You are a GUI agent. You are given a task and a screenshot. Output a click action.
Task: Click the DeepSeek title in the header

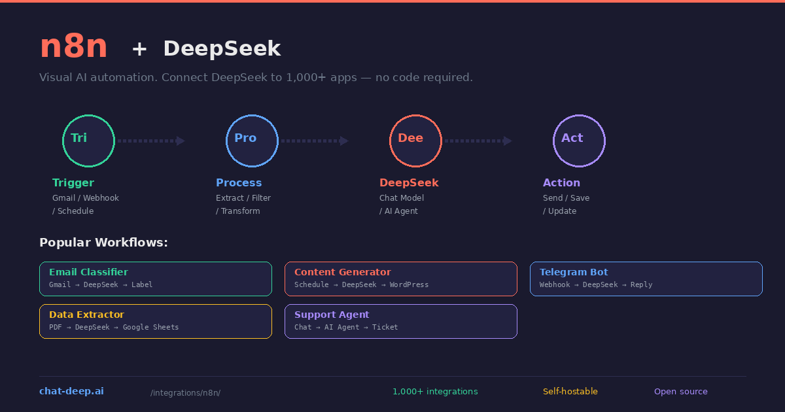(x=222, y=48)
